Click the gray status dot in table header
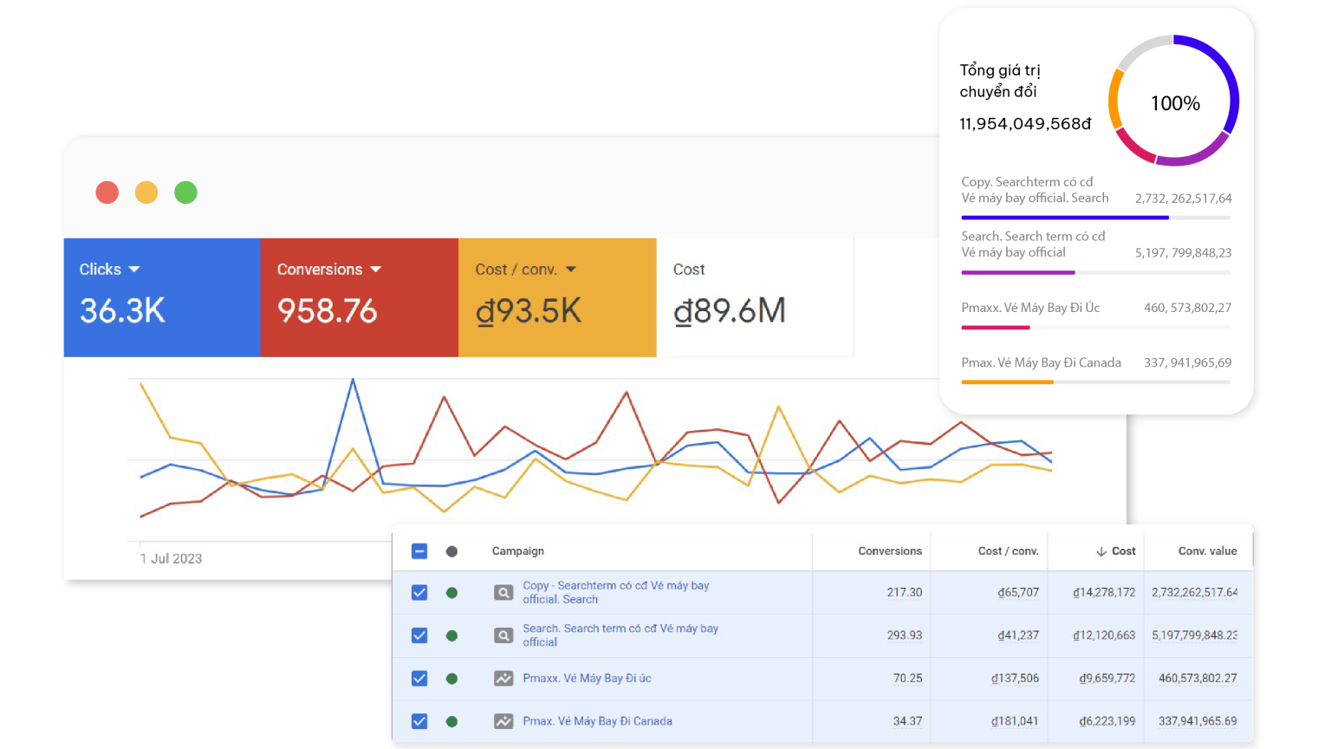 tap(451, 551)
